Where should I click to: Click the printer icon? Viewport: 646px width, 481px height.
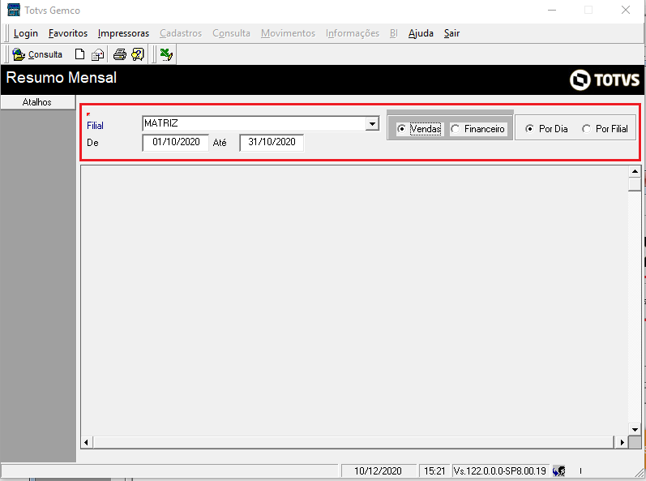click(x=120, y=54)
